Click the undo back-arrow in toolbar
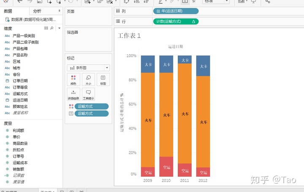Viewport: 304px width, 192px height. point(20,1)
